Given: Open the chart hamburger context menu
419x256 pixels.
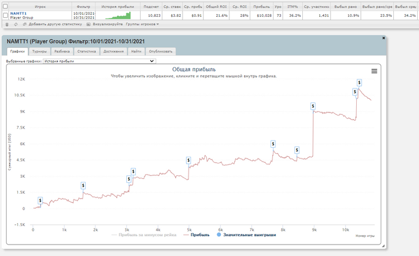Looking at the screenshot, I should click(374, 71).
